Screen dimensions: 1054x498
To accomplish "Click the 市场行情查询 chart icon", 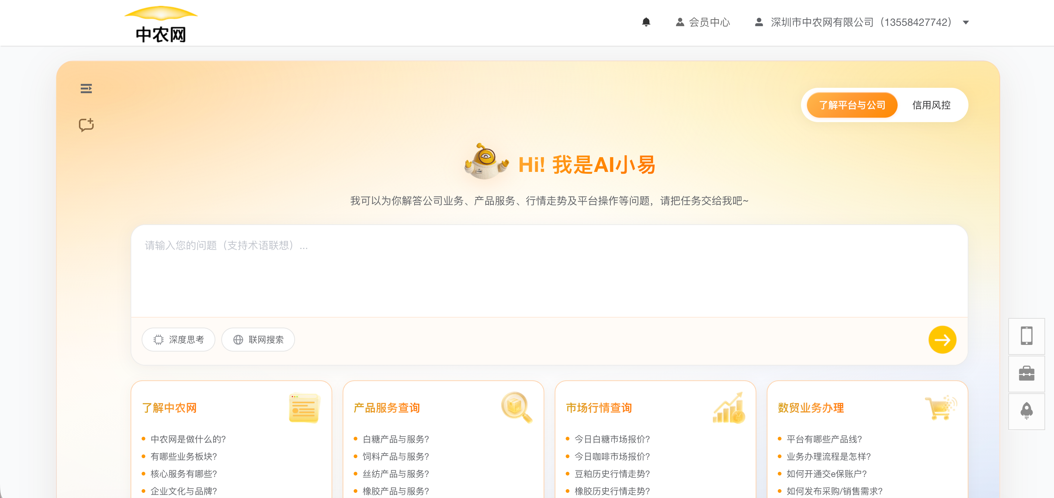I will click(x=729, y=408).
